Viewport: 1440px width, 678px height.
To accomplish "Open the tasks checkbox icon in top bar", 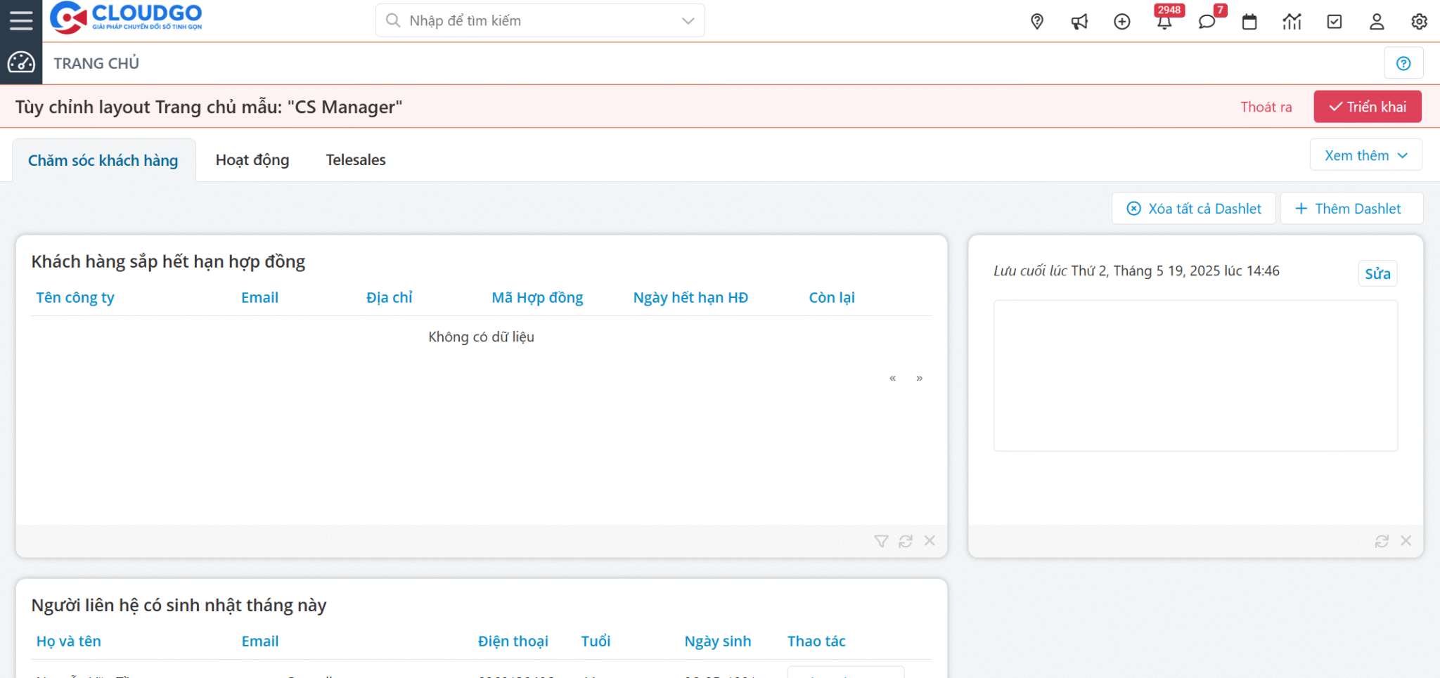I will point(1335,22).
